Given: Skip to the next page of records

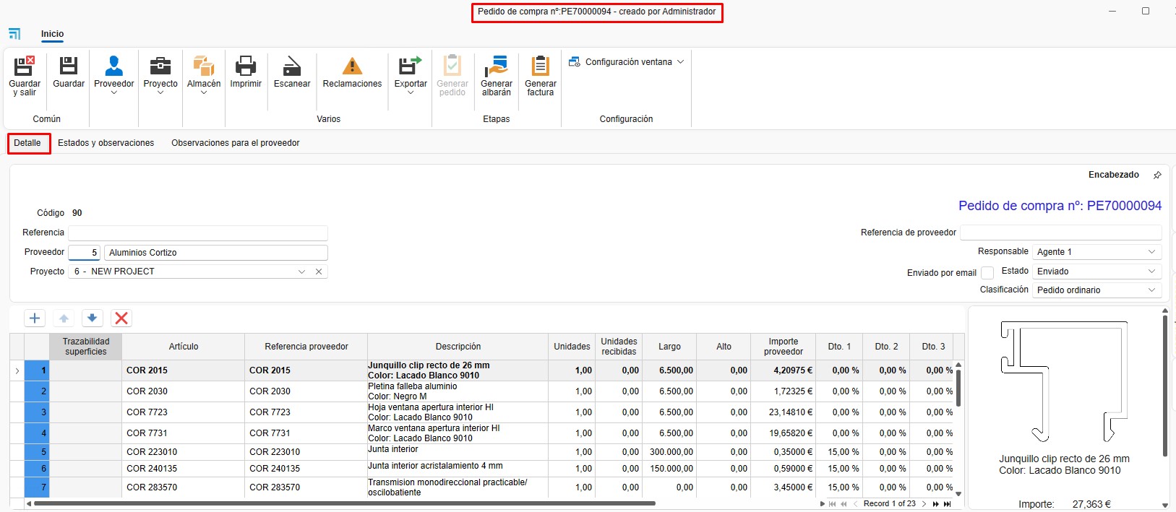Looking at the screenshot, I should point(936,504).
